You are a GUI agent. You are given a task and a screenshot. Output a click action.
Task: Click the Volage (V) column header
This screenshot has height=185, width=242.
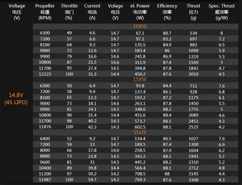click(x=115, y=12)
